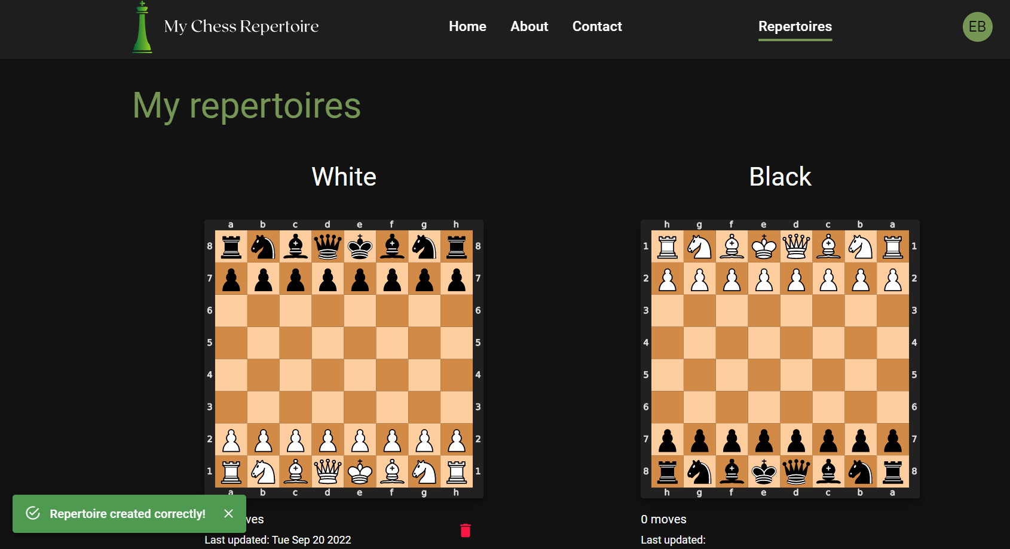Navigate to the Home page
This screenshot has height=549, width=1010.
tap(467, 26)
